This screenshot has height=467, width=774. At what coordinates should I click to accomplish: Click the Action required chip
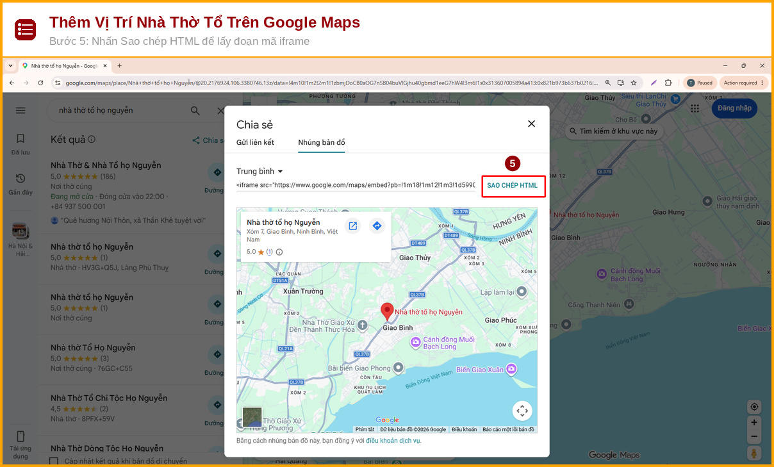coord(744,83)
